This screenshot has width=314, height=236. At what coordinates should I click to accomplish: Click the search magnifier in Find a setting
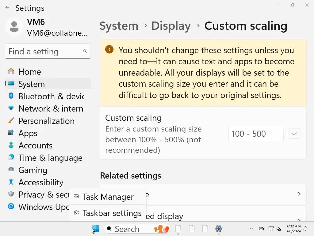click(85, 51)
